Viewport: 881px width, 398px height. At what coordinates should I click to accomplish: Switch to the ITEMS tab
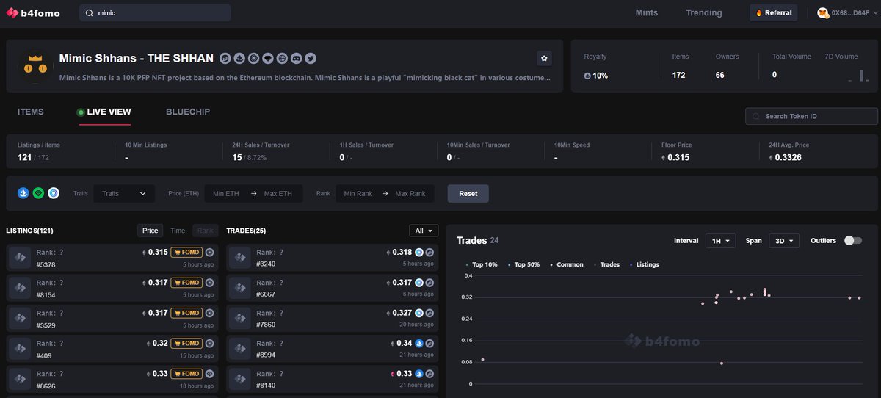31,112
